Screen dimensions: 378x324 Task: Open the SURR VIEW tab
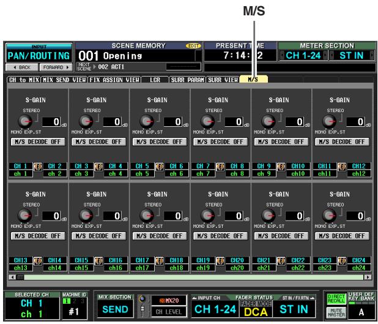[223, 80]
